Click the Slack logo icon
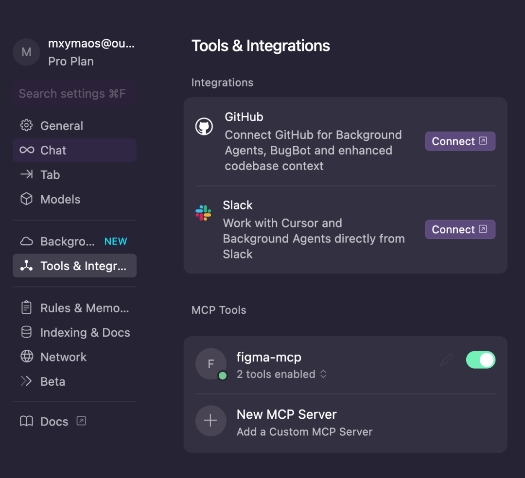Image resolution: width=525 pixels, height=478 pixels. (x=203, y=213)
